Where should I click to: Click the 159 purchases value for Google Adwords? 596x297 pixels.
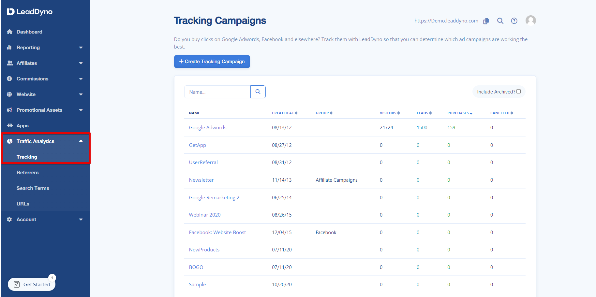tap(452, 128)
